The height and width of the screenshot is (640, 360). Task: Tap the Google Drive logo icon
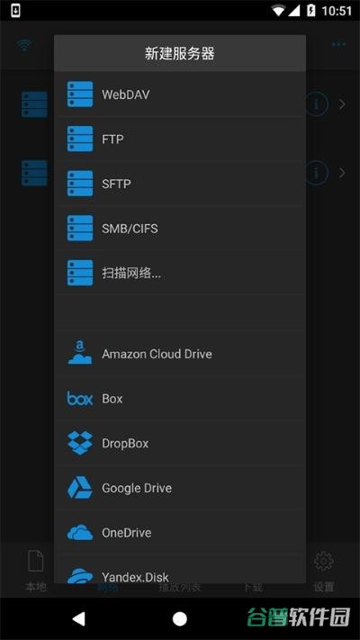(80, 488)
